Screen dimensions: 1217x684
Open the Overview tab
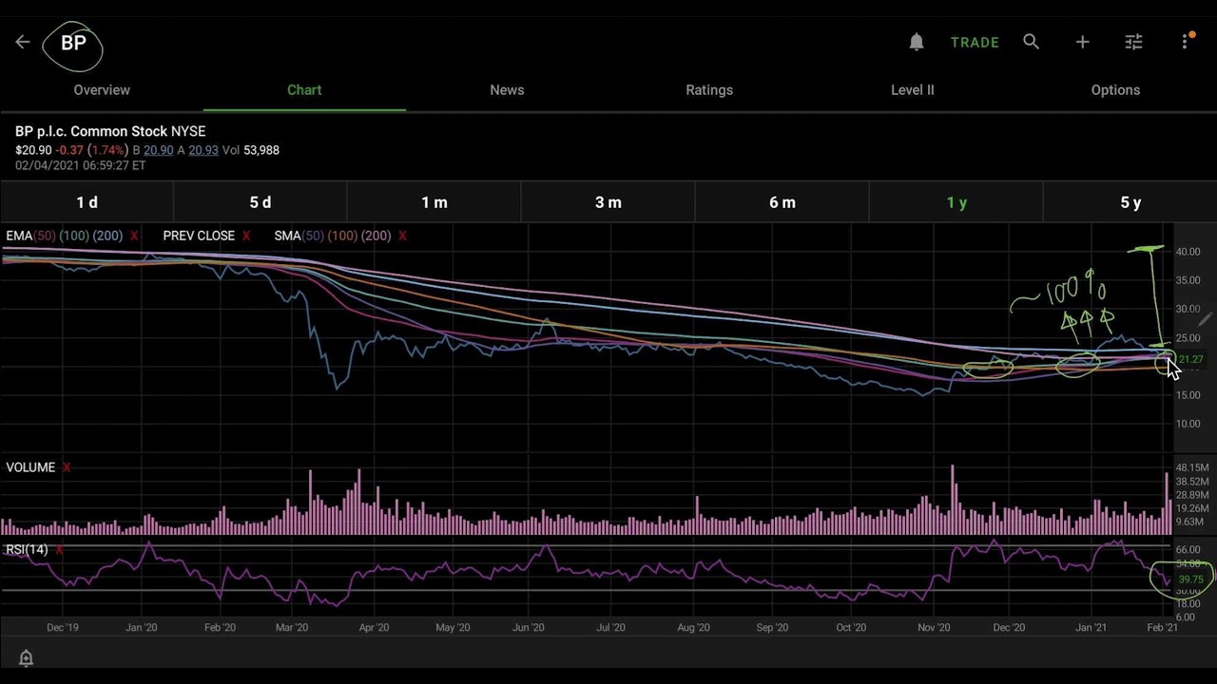102,89
